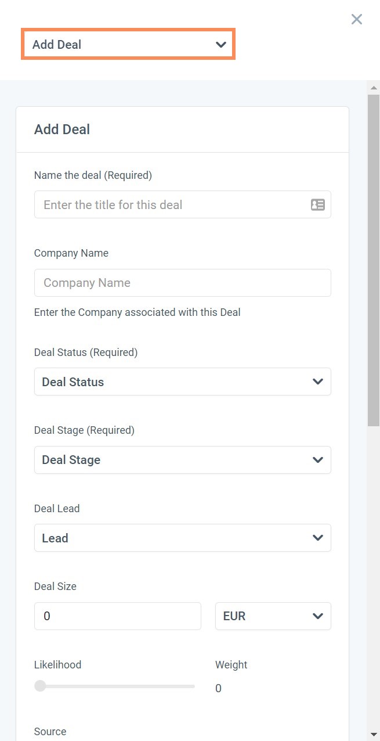Click the chevron on the top Add Deal selector
This screenshot has width=380, height=741.
pos(220,45)
